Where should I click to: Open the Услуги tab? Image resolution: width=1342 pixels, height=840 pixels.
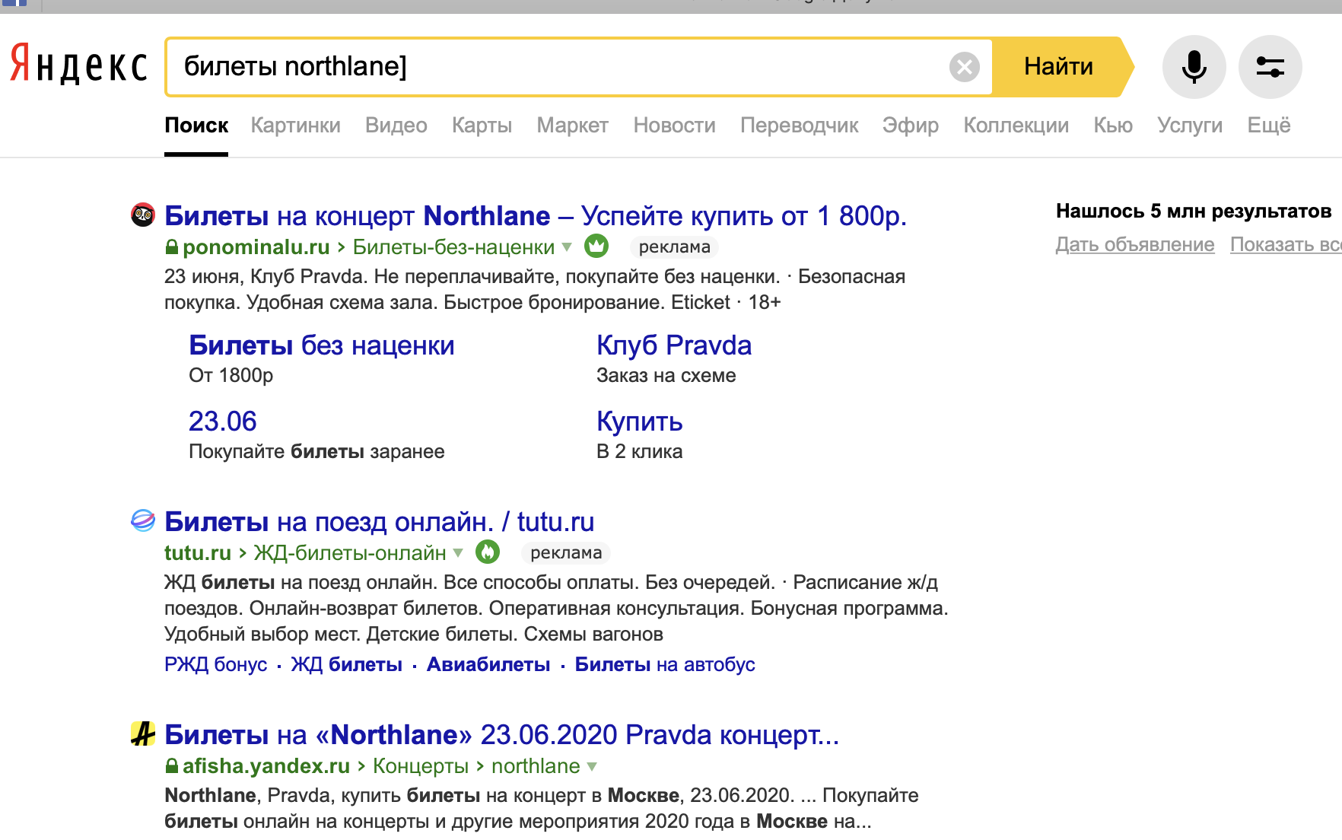[x=1190, y=126]
